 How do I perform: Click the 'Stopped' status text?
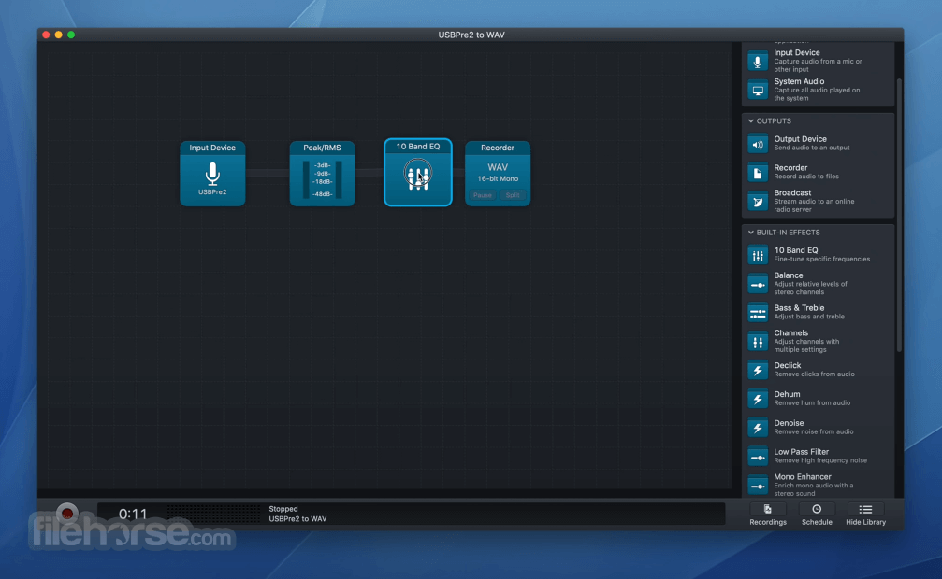point(283,509)
